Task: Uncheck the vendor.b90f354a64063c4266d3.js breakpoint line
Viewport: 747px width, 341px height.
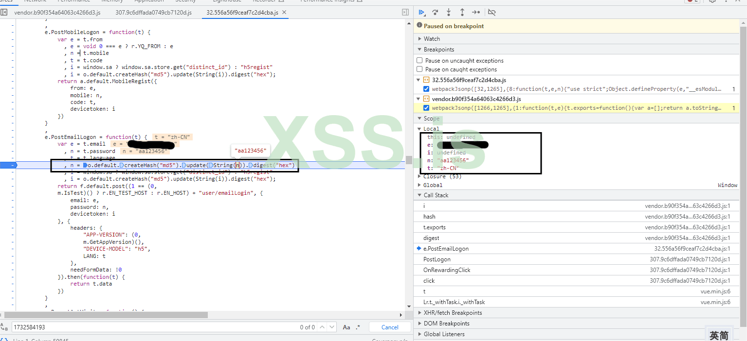Action: click(x=426, y=108)
